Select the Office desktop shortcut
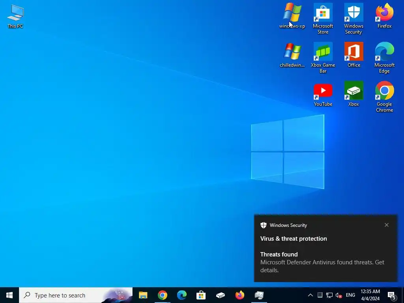This screenshot has width=404, height=303. pyautogui.click(x=353, y=55)
